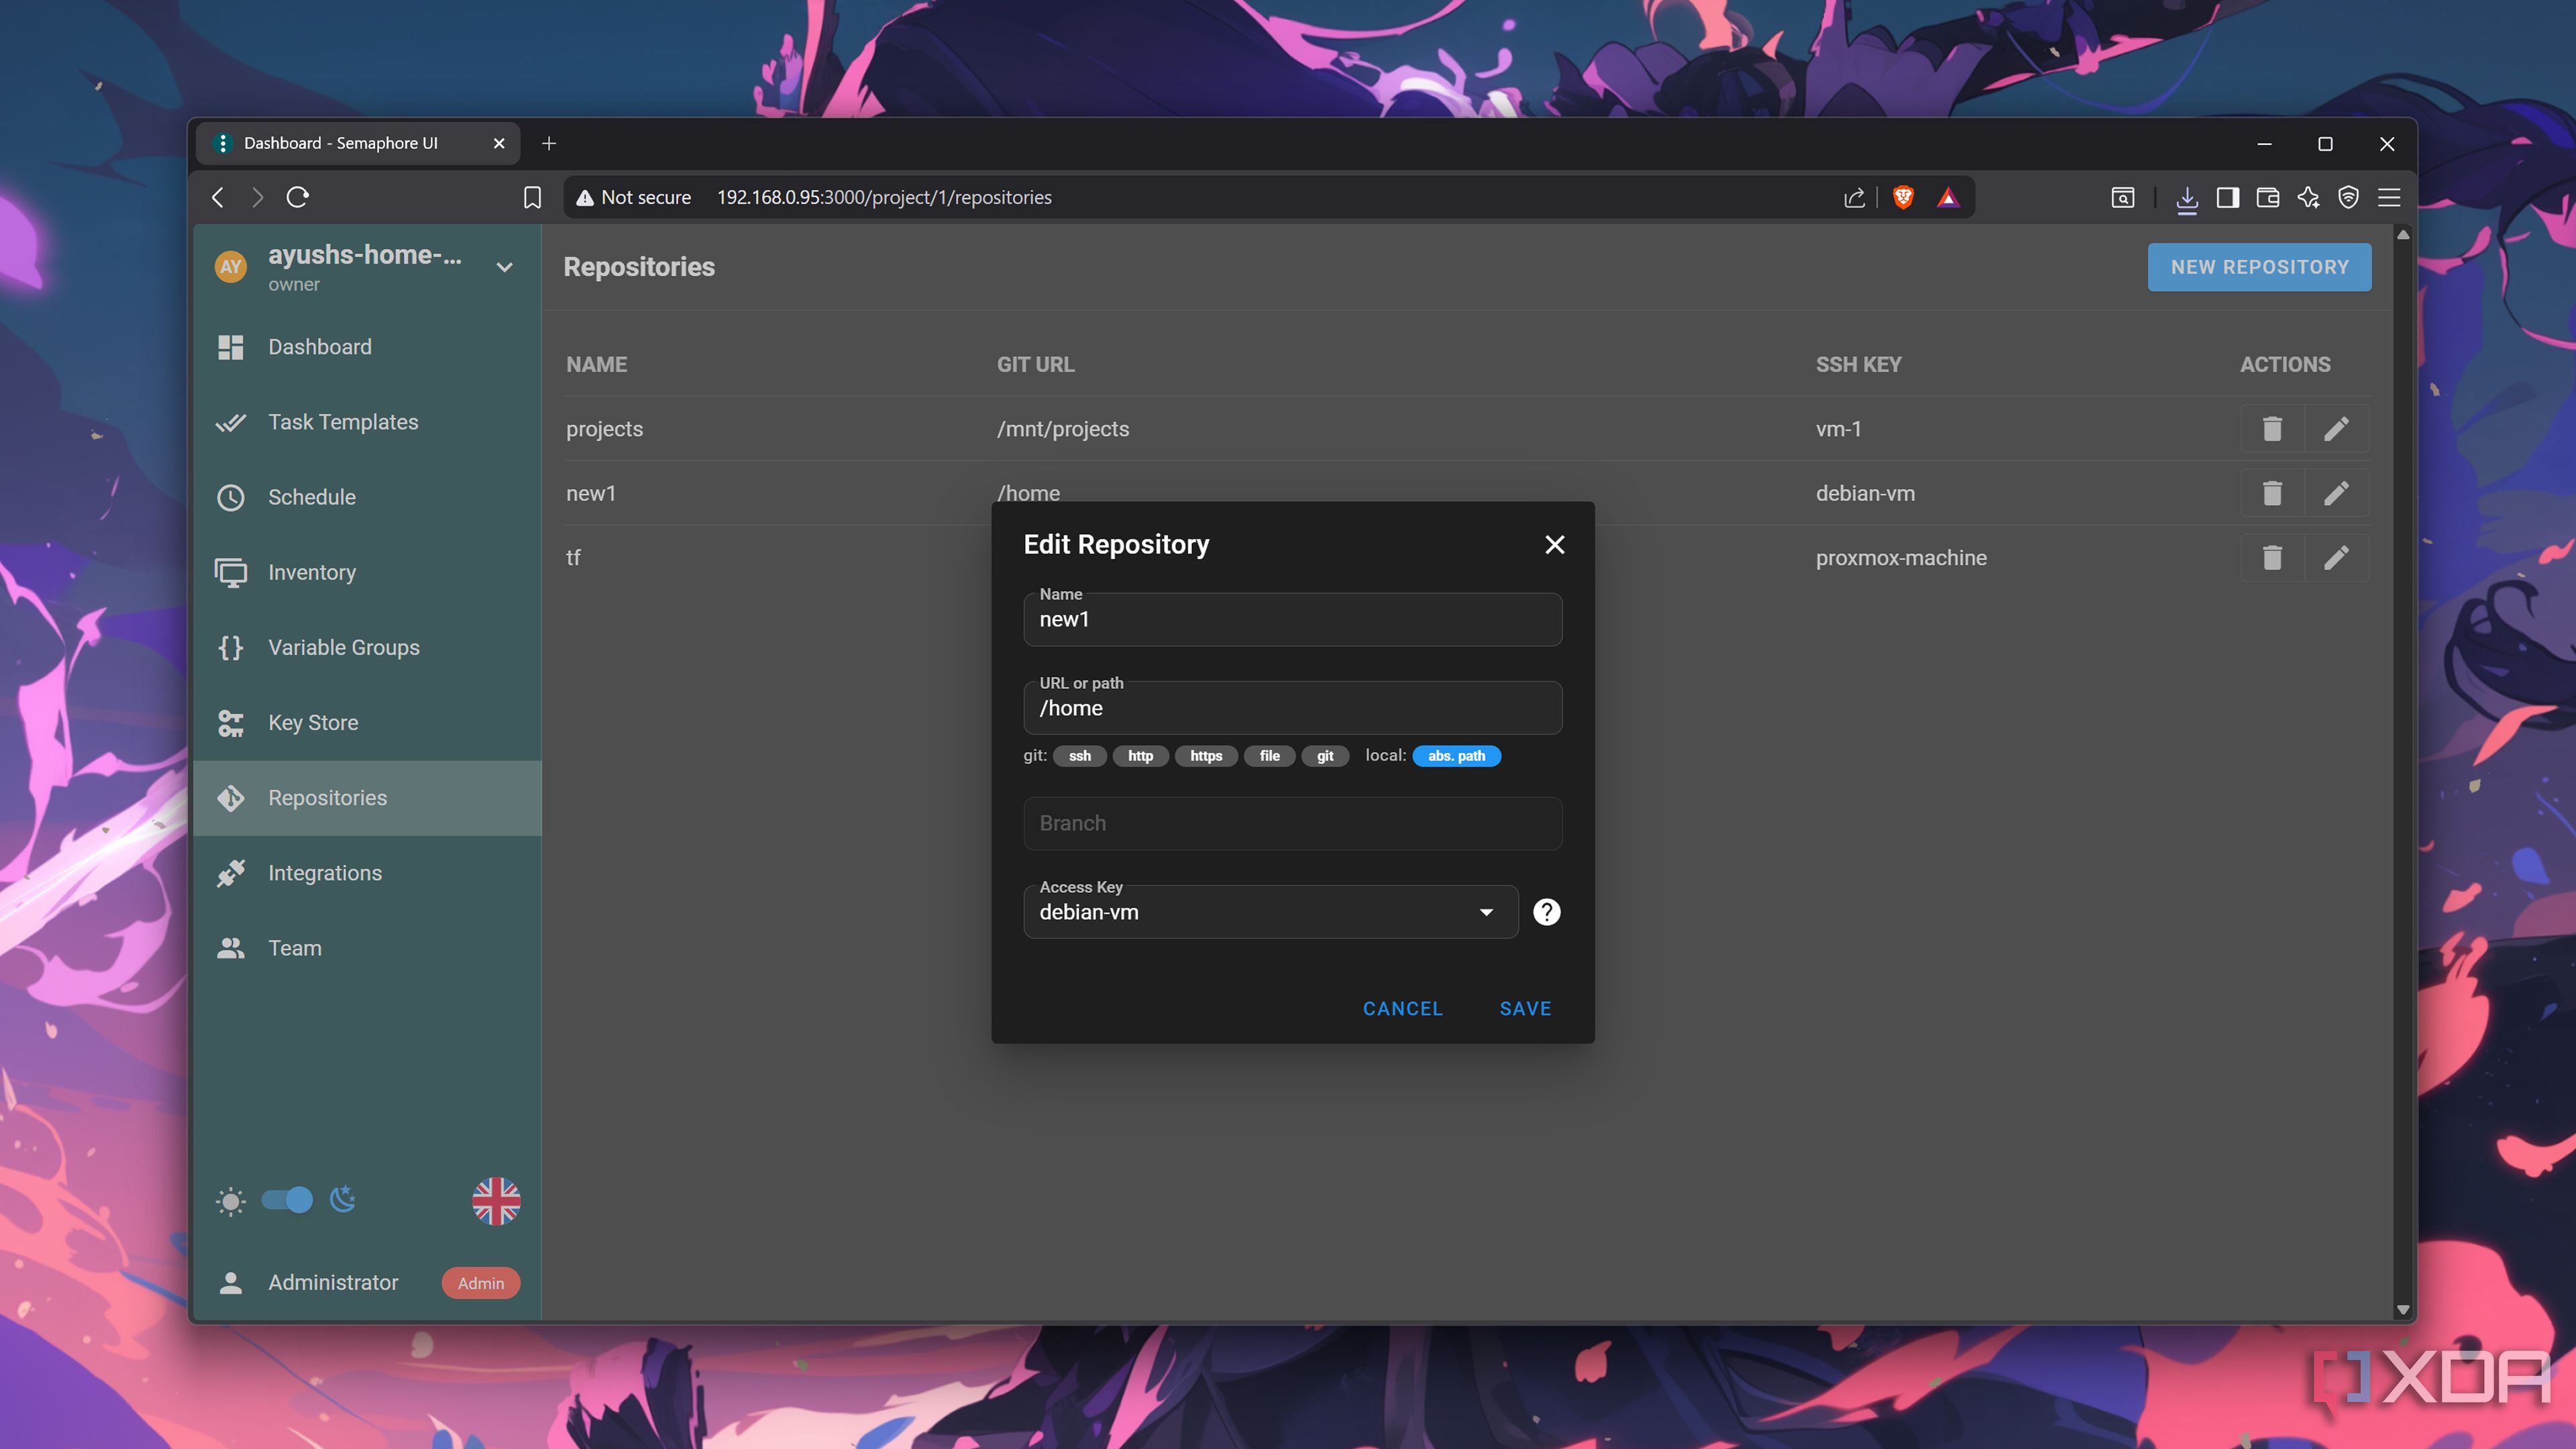Click the Branch input field
The width and height of the screenshot is (2576, 1449).
(1292, 823)
